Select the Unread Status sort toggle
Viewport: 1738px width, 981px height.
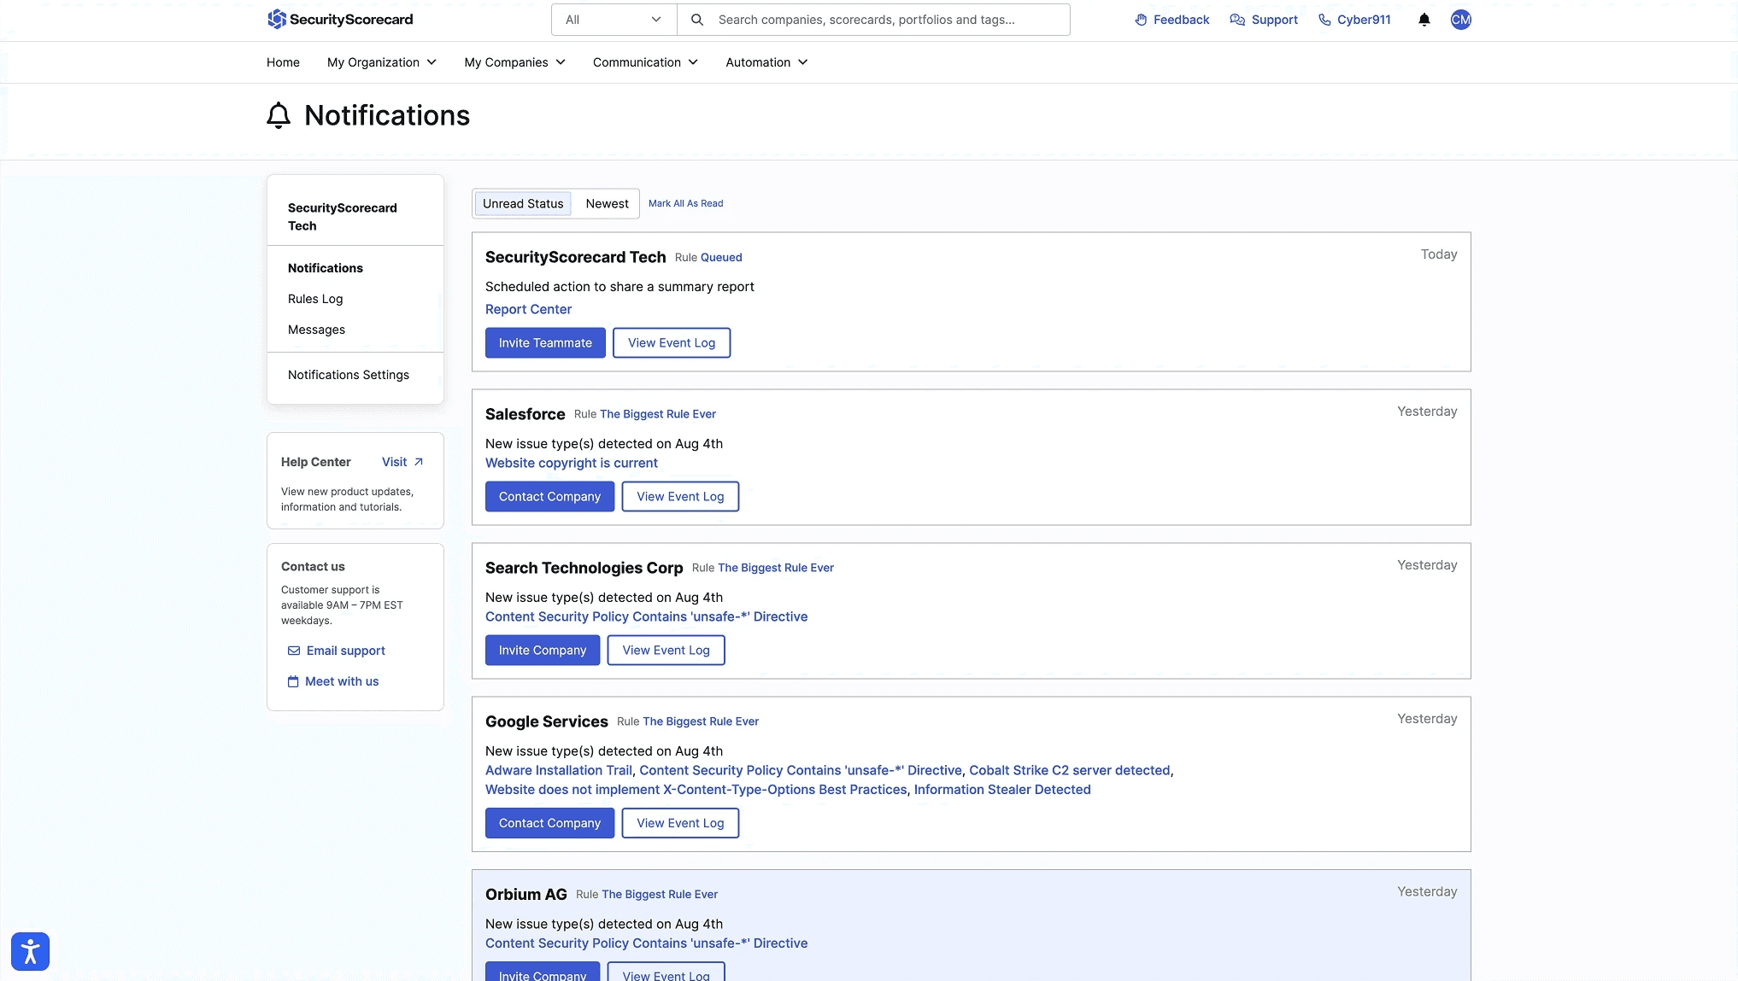coord(523,203)
